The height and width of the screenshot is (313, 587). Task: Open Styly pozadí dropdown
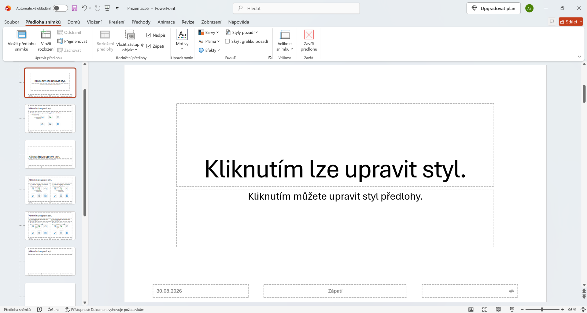[x=242, y=32]
